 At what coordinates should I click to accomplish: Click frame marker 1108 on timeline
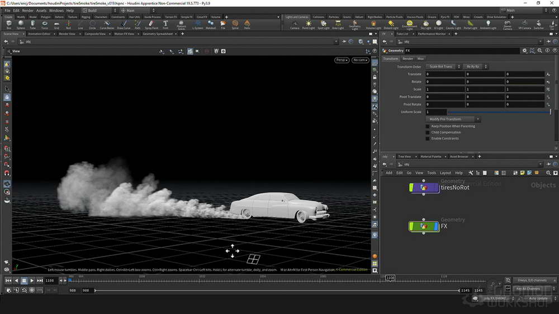click(x=390, y=278)
